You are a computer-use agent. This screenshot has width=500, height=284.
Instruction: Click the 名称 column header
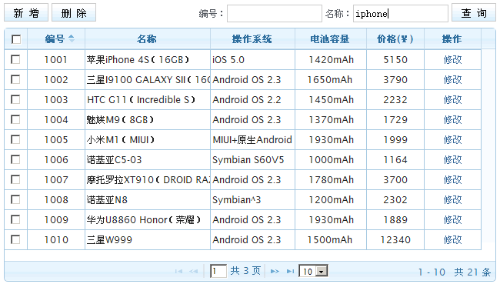tap(147, 39)
